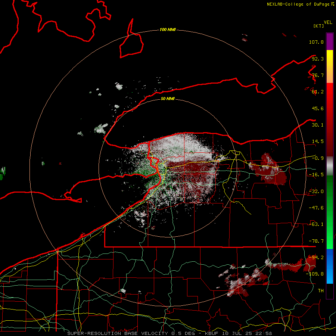This screenshot has height=336, width=336.
Task: Click the purple segment of the color bar
Action: (x=330, y=41)
